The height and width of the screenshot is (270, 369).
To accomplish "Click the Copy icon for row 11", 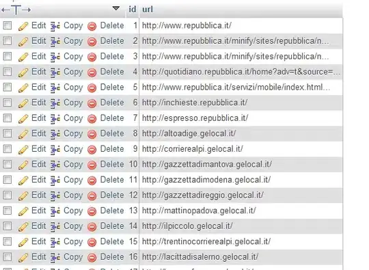I will coord(55,180).
